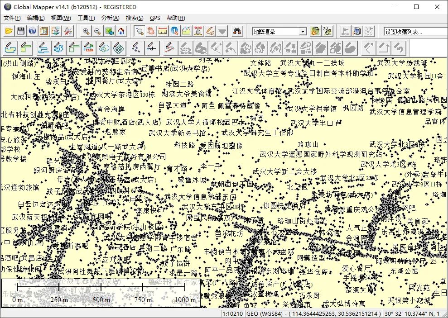This screenshot has height=318, width=448.
Task: Click the gray downward triangle toolbar icon
Action: tap(222, 31)
